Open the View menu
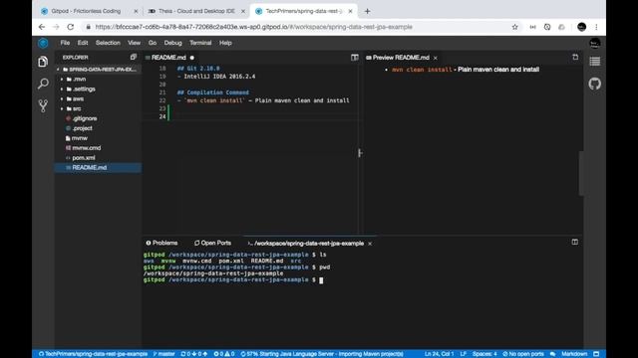The height and width of the screenshot is (358, 638). (x=134, y=43)
